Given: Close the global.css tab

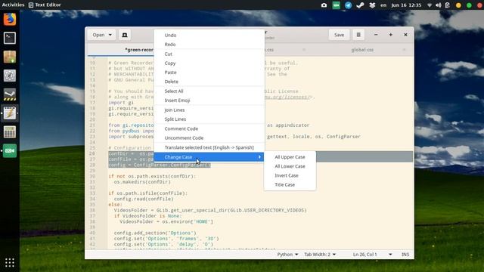Looking at the screenshot, I should [x=404, y=50].
